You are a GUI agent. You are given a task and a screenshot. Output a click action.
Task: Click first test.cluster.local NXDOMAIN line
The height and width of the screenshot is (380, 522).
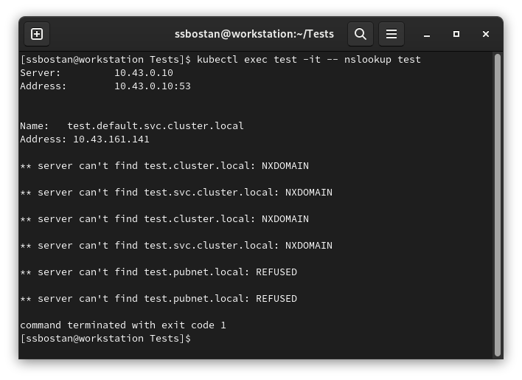(x=164, y=166)
